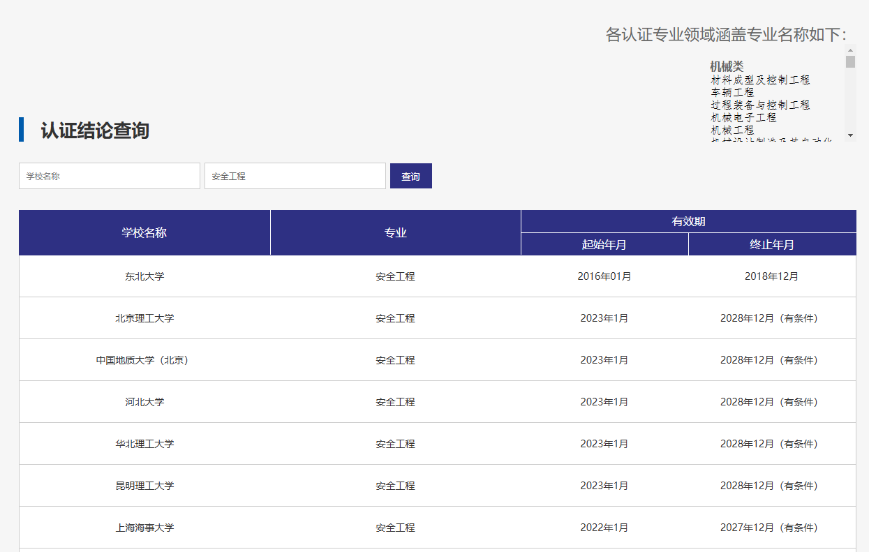Click the 2023年1月 start date for 河北大学
Screen dimensions: 869x552
pyautogui.click(x=604, y=402)
